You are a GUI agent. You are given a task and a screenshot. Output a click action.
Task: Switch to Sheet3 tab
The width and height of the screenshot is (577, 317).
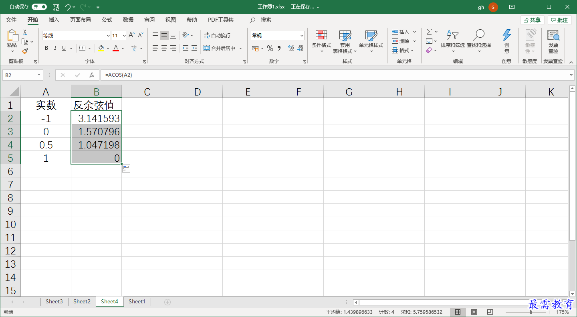tap(54, 302)
